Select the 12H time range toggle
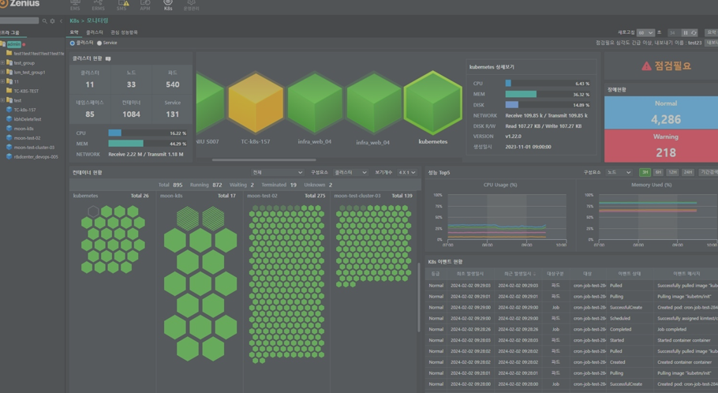Screen dimensions: 718x393 [672, 172]
